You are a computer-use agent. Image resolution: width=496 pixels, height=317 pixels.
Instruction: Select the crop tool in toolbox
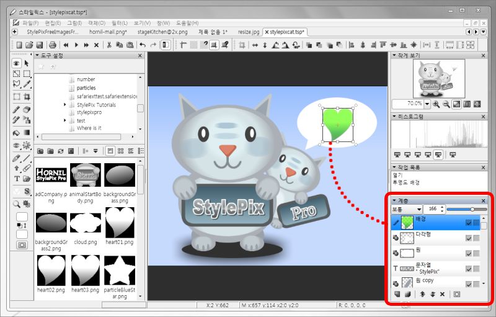pos(27,97)
